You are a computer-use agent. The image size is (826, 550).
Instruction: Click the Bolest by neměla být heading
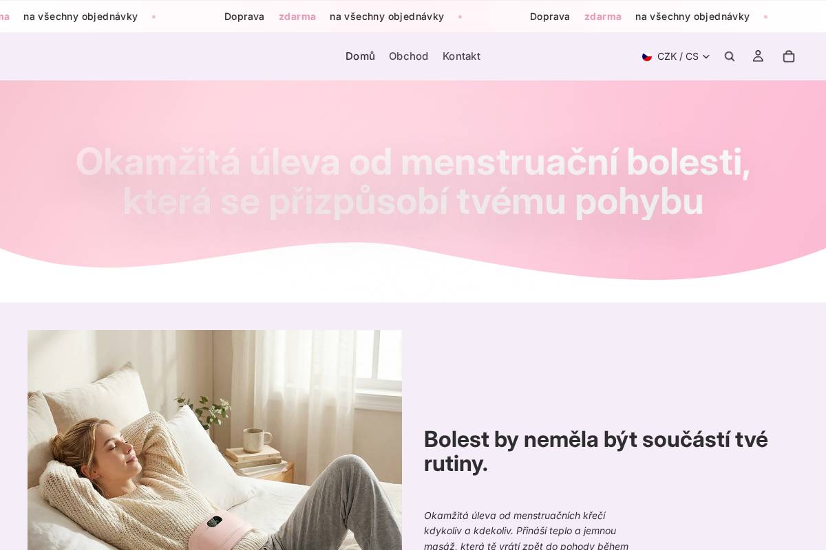point(596,451)
